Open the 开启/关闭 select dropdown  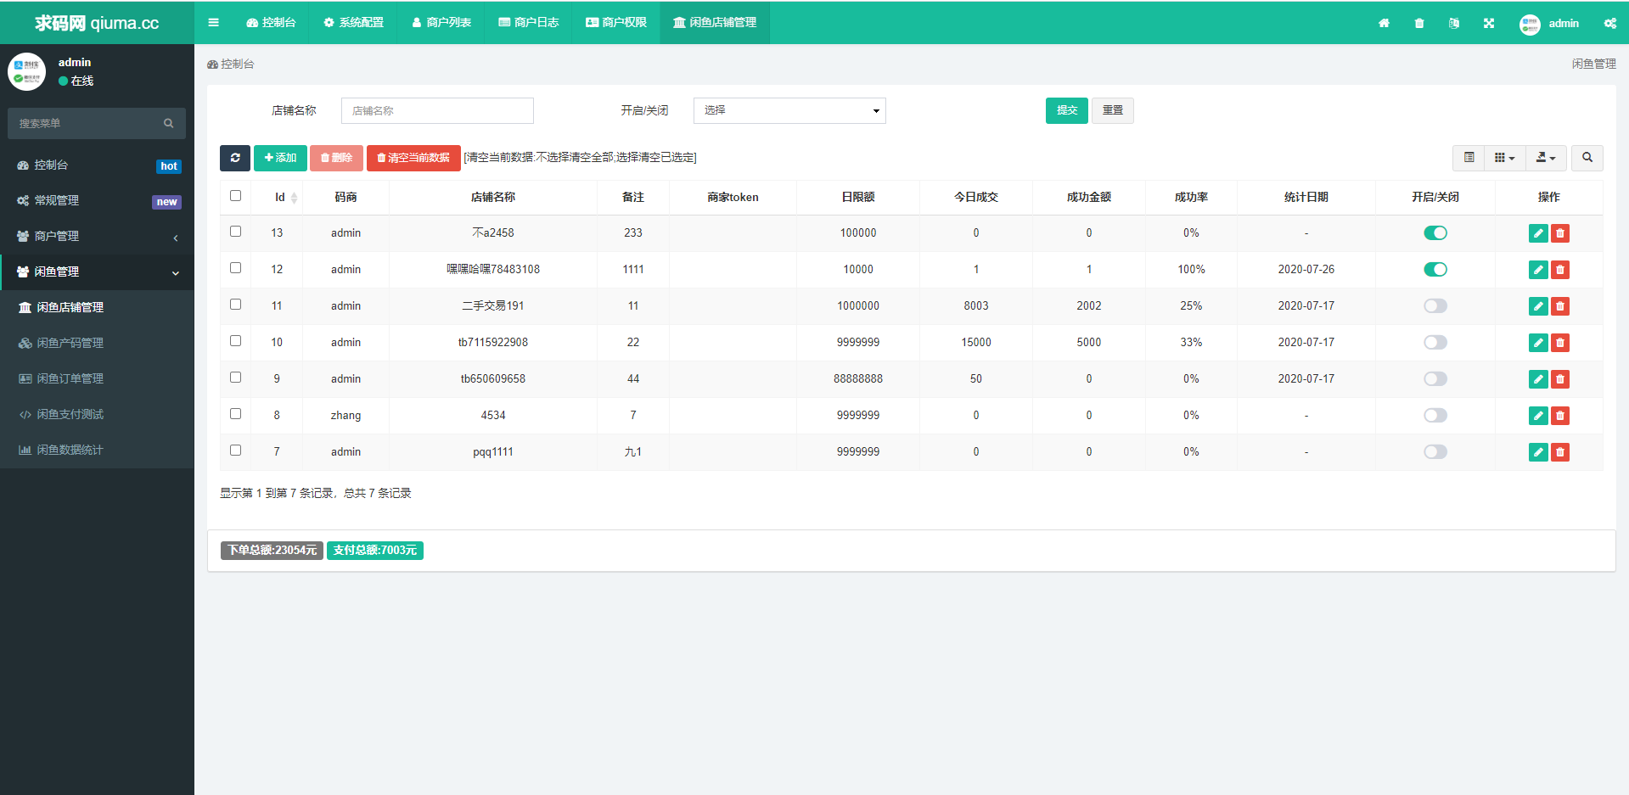pyautogui.click(x=789, y=111)
